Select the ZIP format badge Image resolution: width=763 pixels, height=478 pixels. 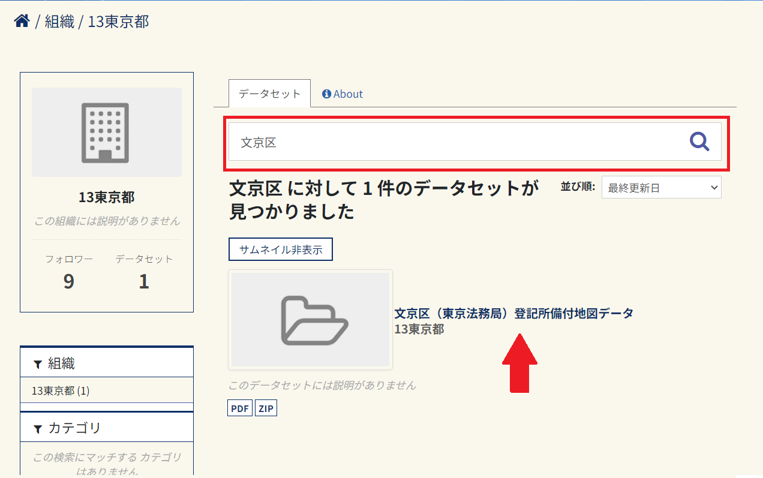tap(266, 408)
